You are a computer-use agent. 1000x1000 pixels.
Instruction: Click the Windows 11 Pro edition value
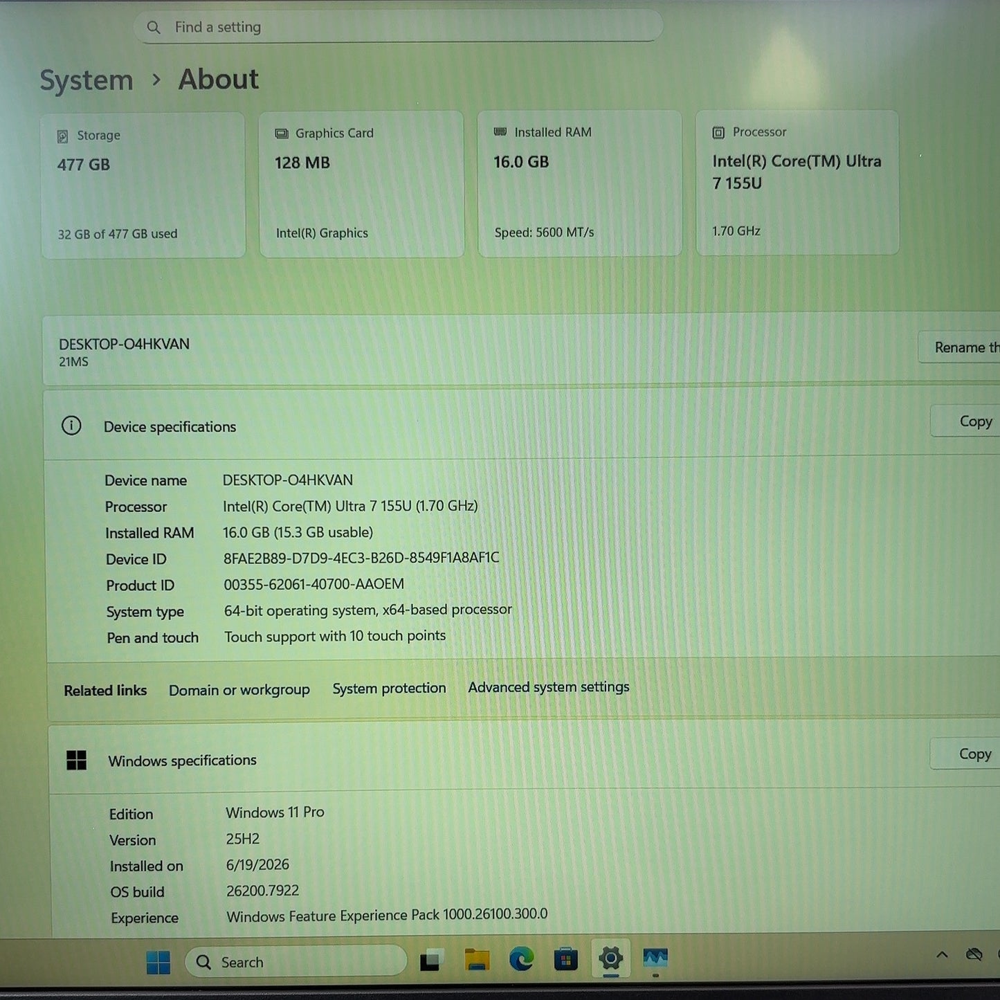coord(275,812)
